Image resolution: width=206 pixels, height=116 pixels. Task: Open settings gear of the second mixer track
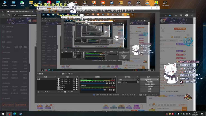(x=114, y=90)
